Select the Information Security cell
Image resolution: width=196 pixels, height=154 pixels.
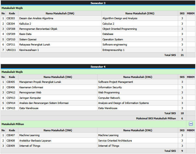coord(110,87)
